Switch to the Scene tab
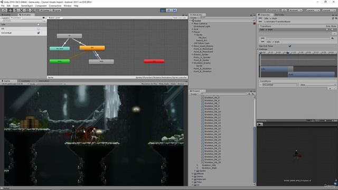This screenshot has height=190, width=338. (6, 15)
